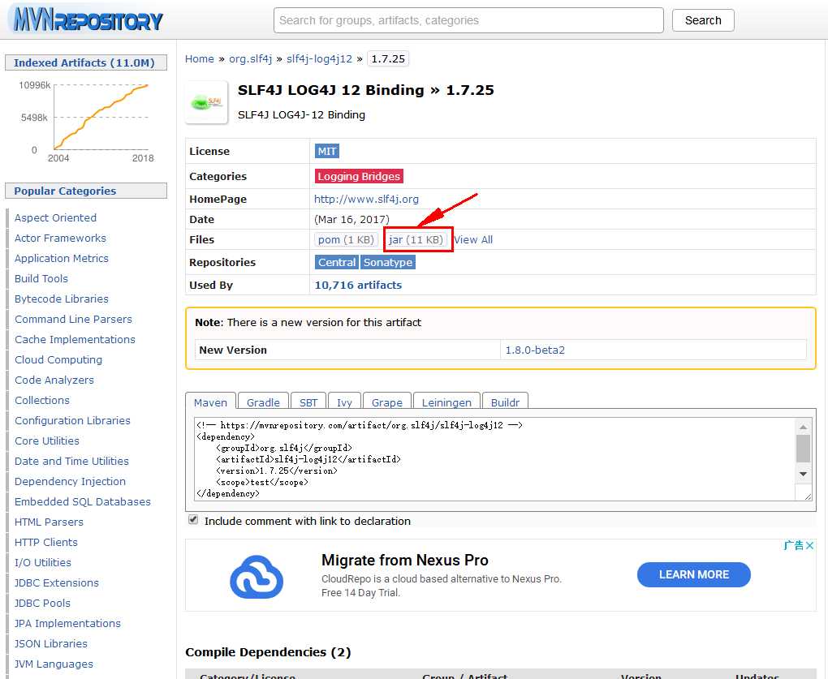Open the slf4j-log4j12 breadcrumb link

tap(319, 58)
